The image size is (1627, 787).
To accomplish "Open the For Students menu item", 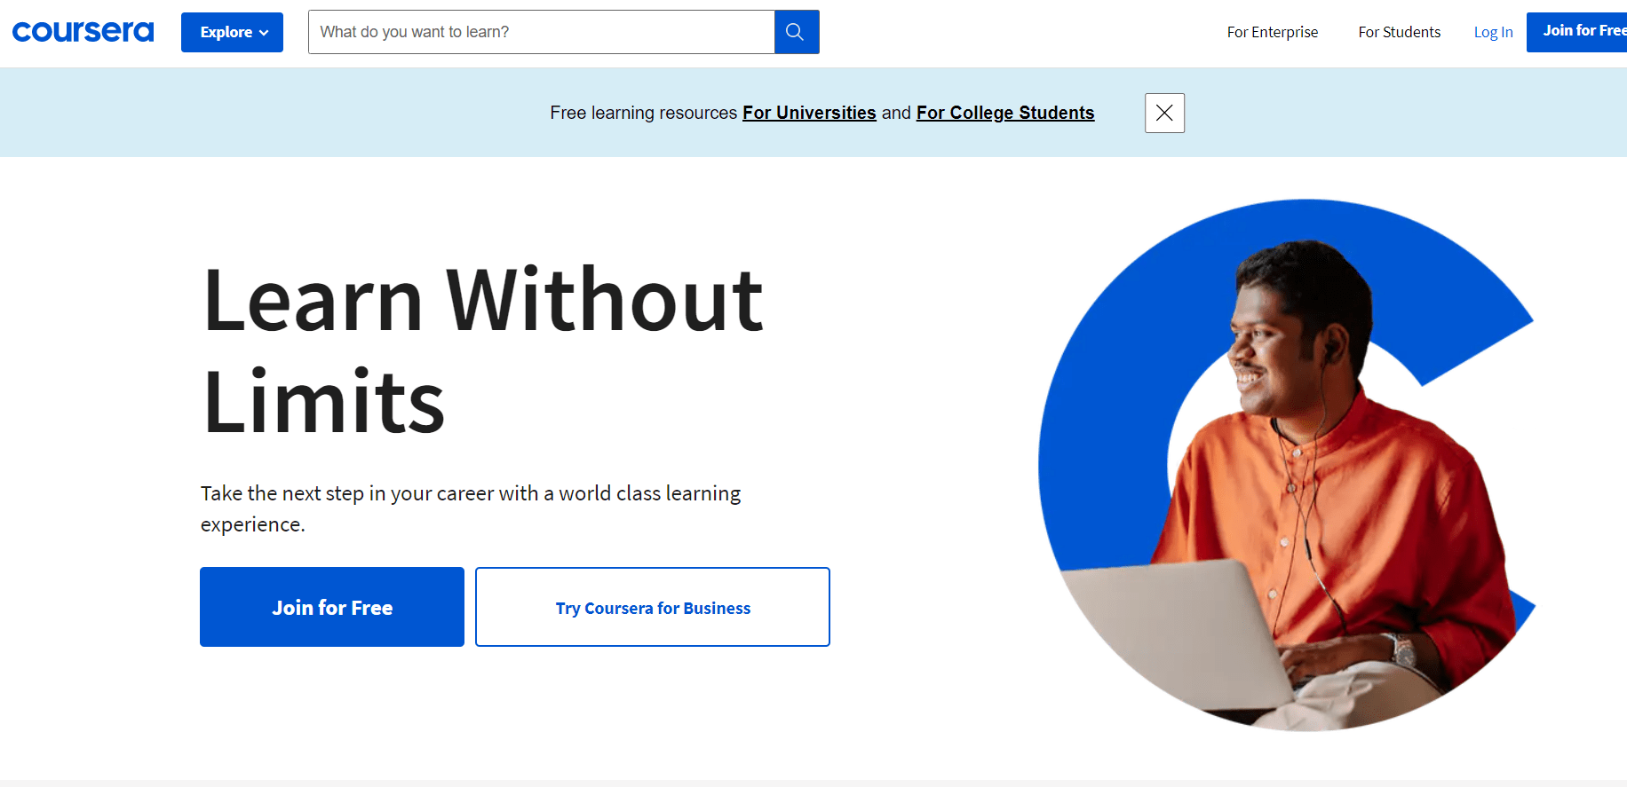I will [1399, 32].
